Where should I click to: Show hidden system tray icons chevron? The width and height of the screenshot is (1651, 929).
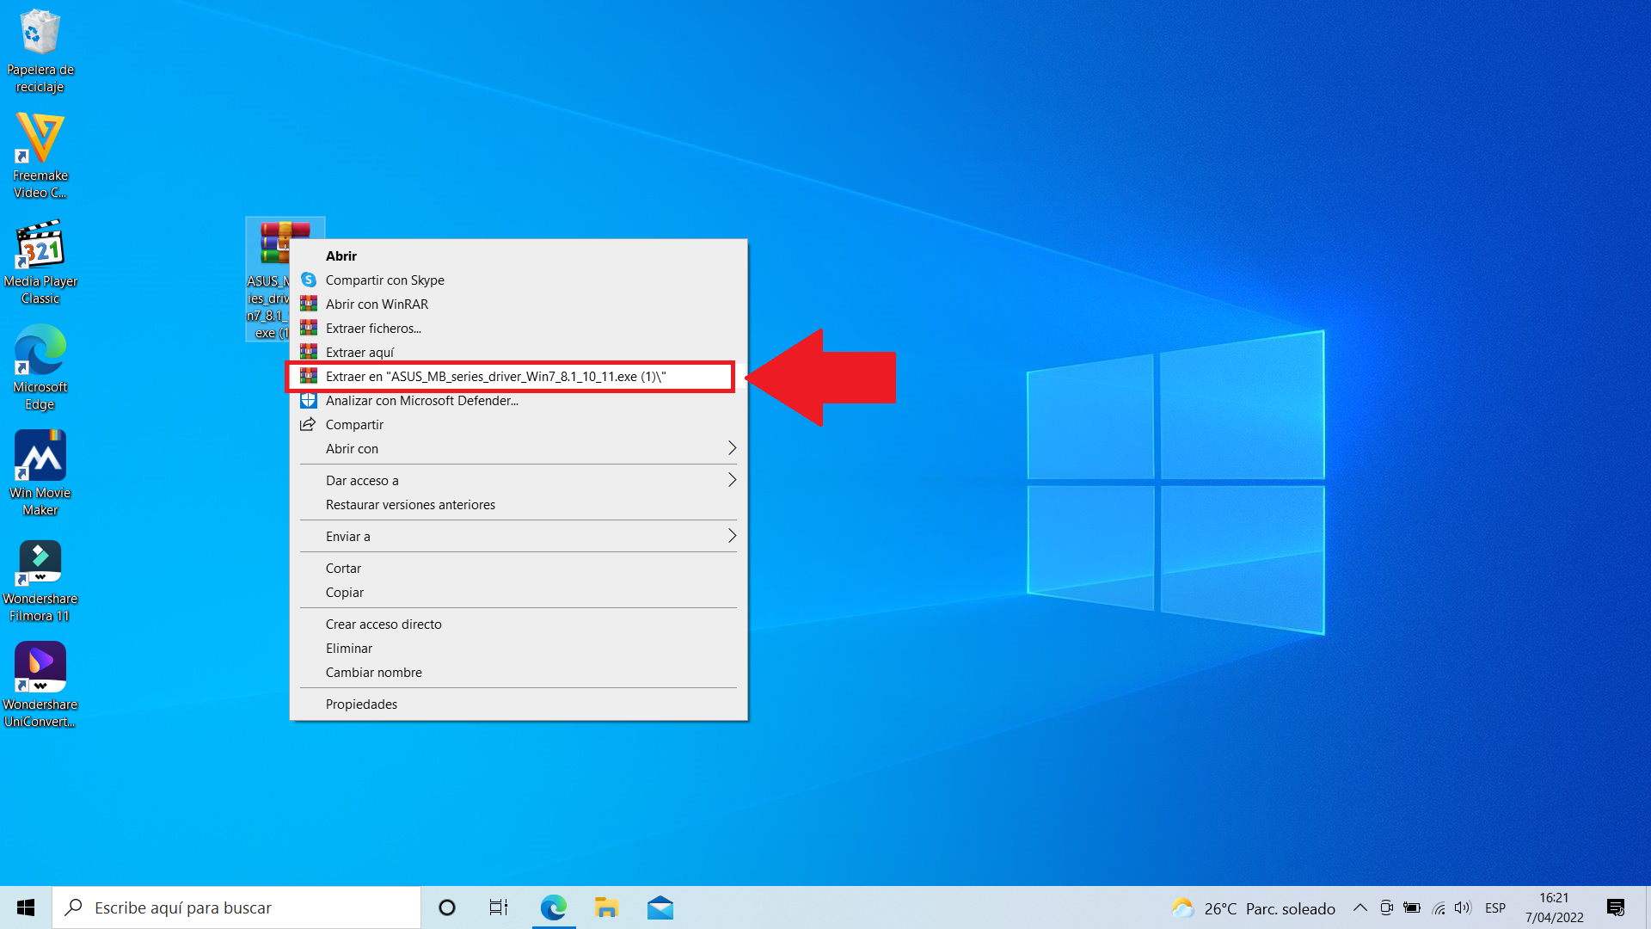tap(1359, 907)
